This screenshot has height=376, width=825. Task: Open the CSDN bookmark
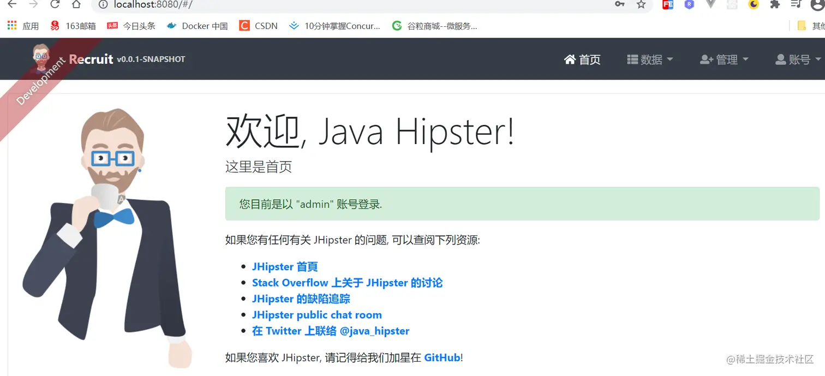pyautogui.click(x=259, y=26)
